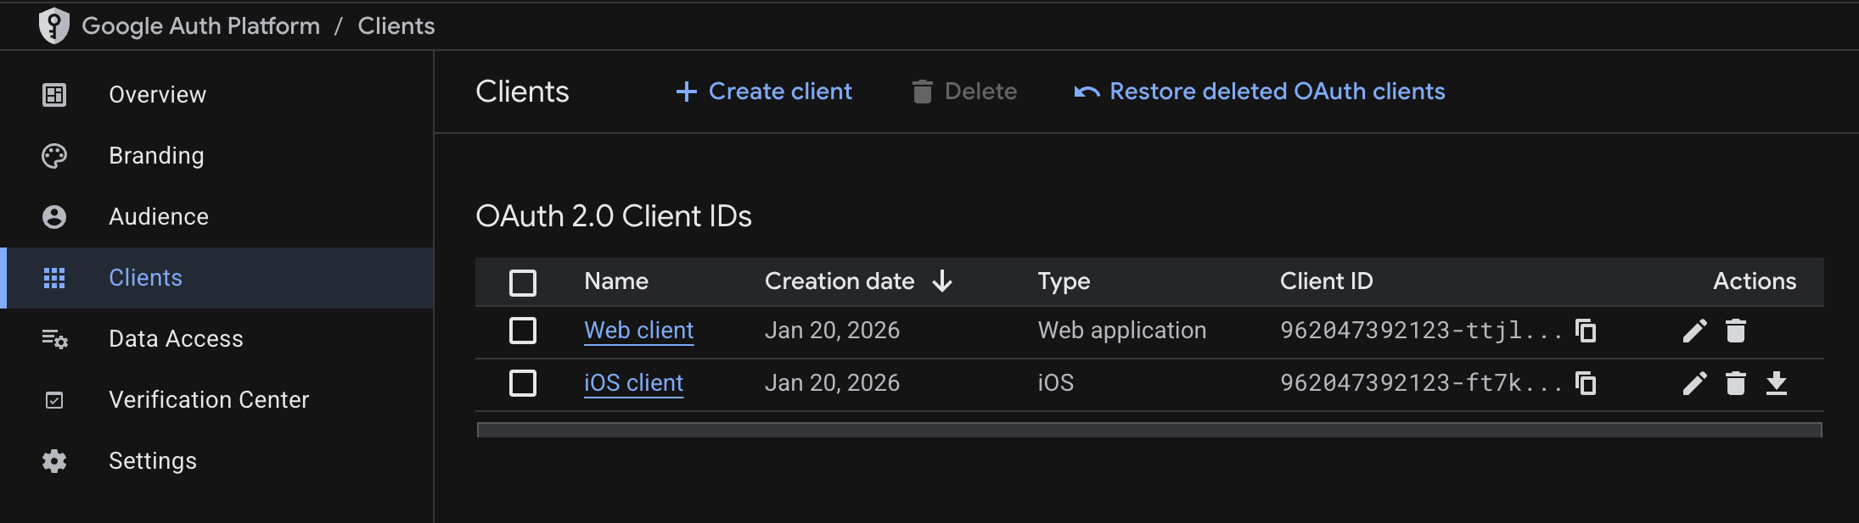Click trash icon beside toolbar Delete
This screenshot has width=1859, height=523.
click(923, 92)
